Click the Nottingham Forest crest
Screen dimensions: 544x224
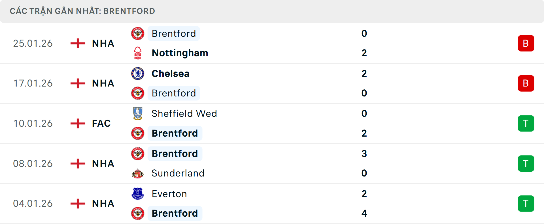coord(138,53)
